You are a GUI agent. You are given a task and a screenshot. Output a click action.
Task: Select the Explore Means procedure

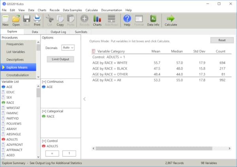18,67
